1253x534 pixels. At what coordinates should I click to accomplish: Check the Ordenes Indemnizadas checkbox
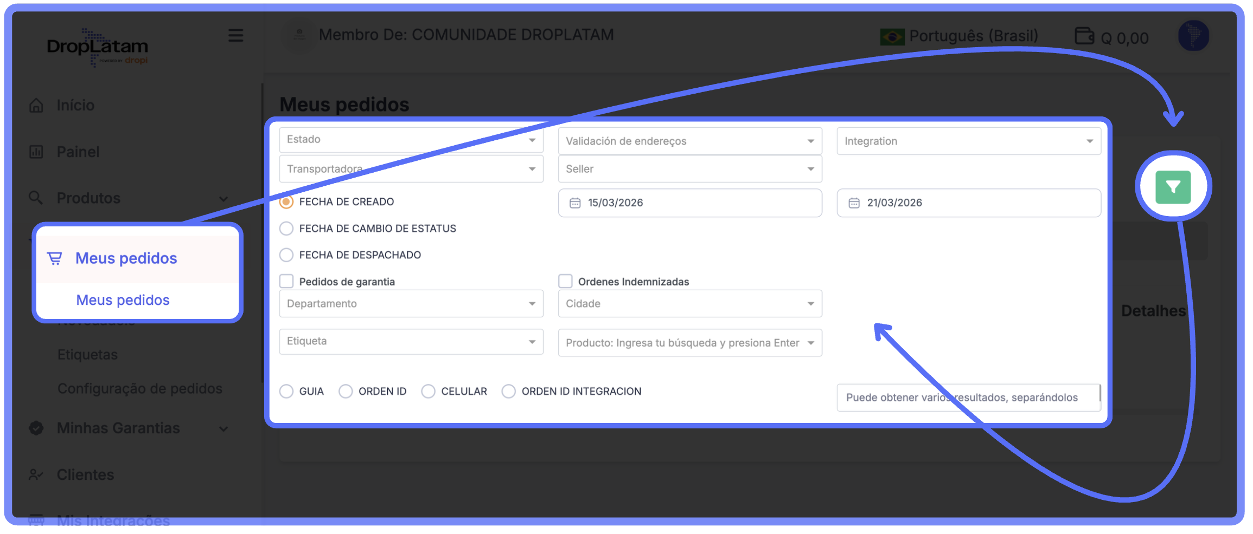565,282
